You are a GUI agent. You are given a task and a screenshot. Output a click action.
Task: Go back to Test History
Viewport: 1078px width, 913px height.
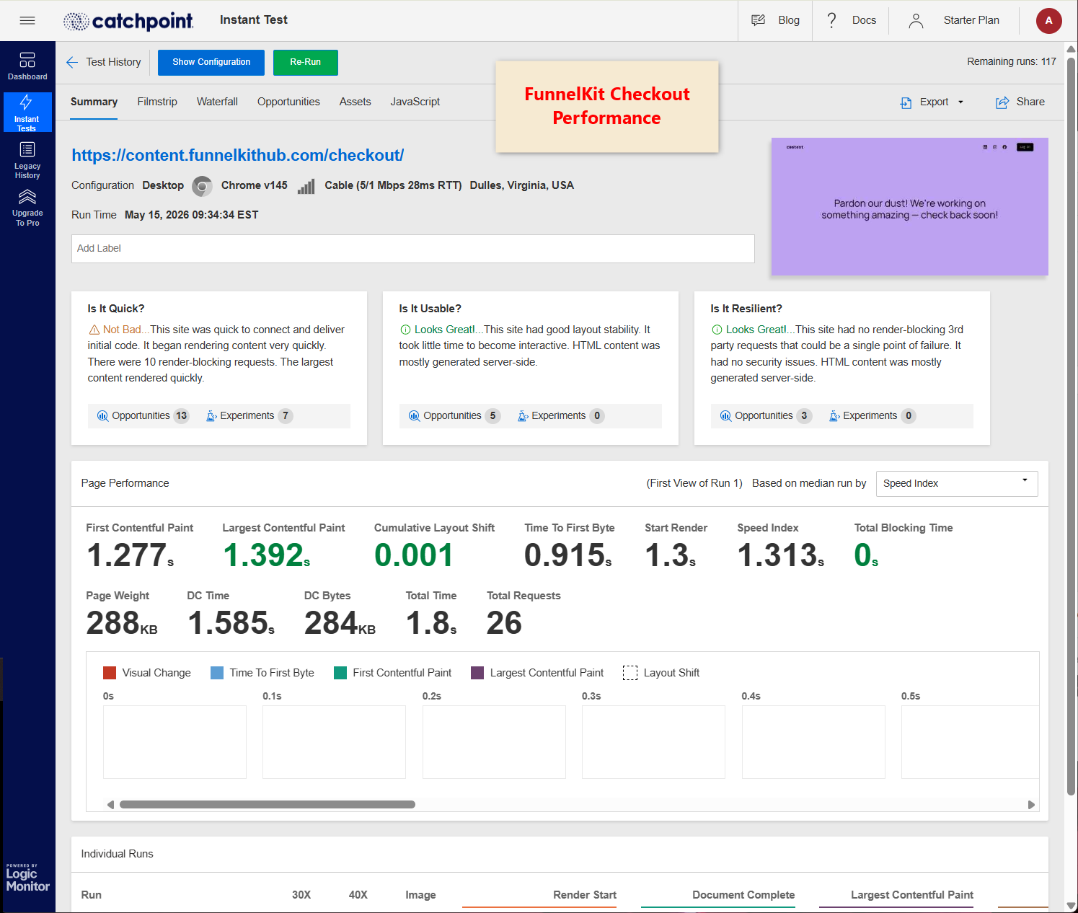click(113, 62)
